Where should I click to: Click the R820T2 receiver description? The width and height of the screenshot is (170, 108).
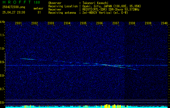click(x=111, y=9)
